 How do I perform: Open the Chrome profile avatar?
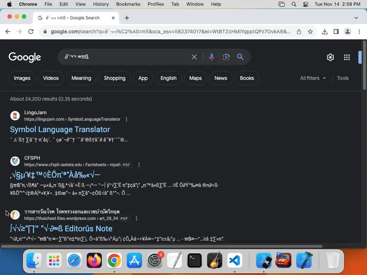348,32
